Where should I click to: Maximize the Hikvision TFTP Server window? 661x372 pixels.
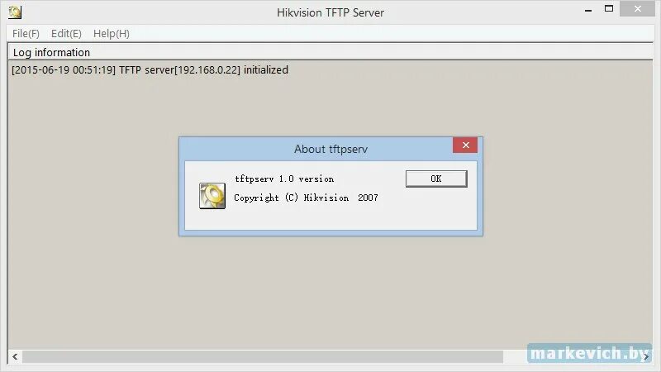pyautogui.click(x=609, y=9)
